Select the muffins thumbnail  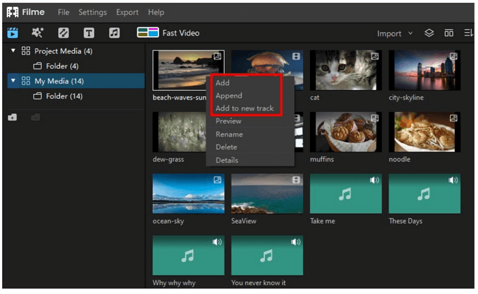coord(346,132)
